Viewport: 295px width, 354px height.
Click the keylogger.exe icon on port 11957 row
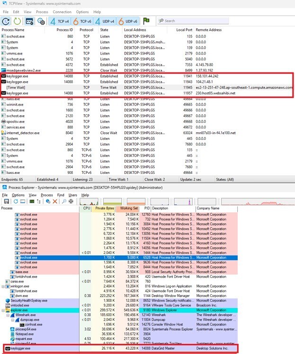(3, 93)
